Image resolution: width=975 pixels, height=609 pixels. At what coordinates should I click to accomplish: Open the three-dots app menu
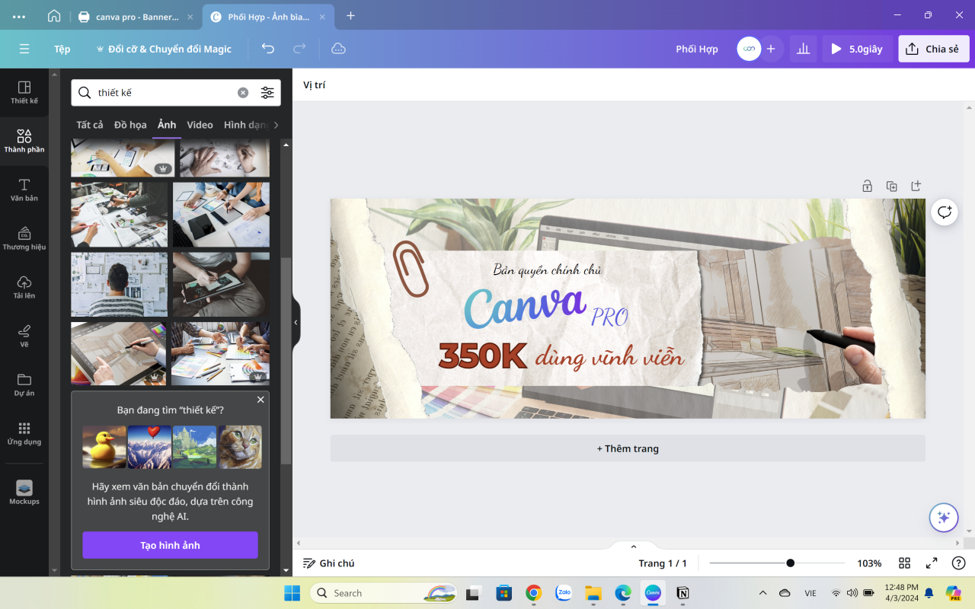pos(19,16)
